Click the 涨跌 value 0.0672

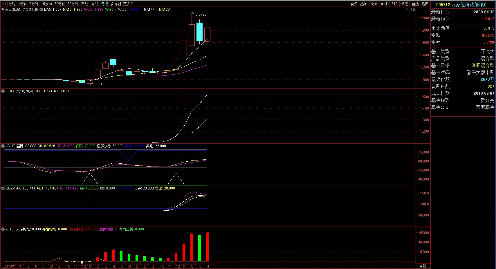(488, 35)
